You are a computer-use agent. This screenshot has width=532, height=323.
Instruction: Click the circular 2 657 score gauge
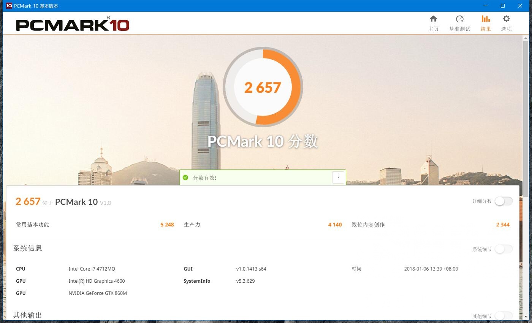(x=263, y=87)
